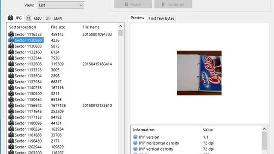Click file name 20150912123610

(97, 106)
